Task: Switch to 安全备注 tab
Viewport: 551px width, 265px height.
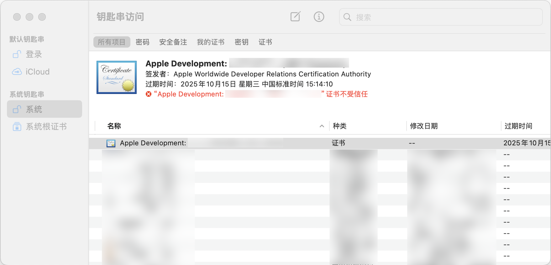Action: click(173, 42)
